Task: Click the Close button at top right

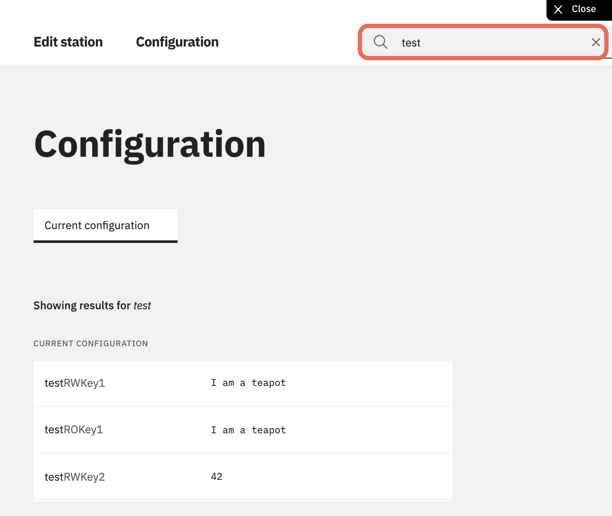Action: point(579,9)
